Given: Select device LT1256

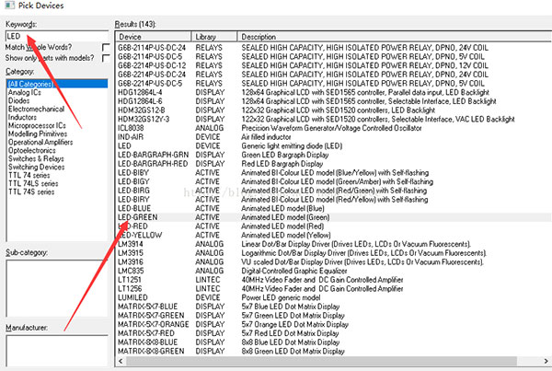Looking at the screenshot, I should [x=334, y=288].
